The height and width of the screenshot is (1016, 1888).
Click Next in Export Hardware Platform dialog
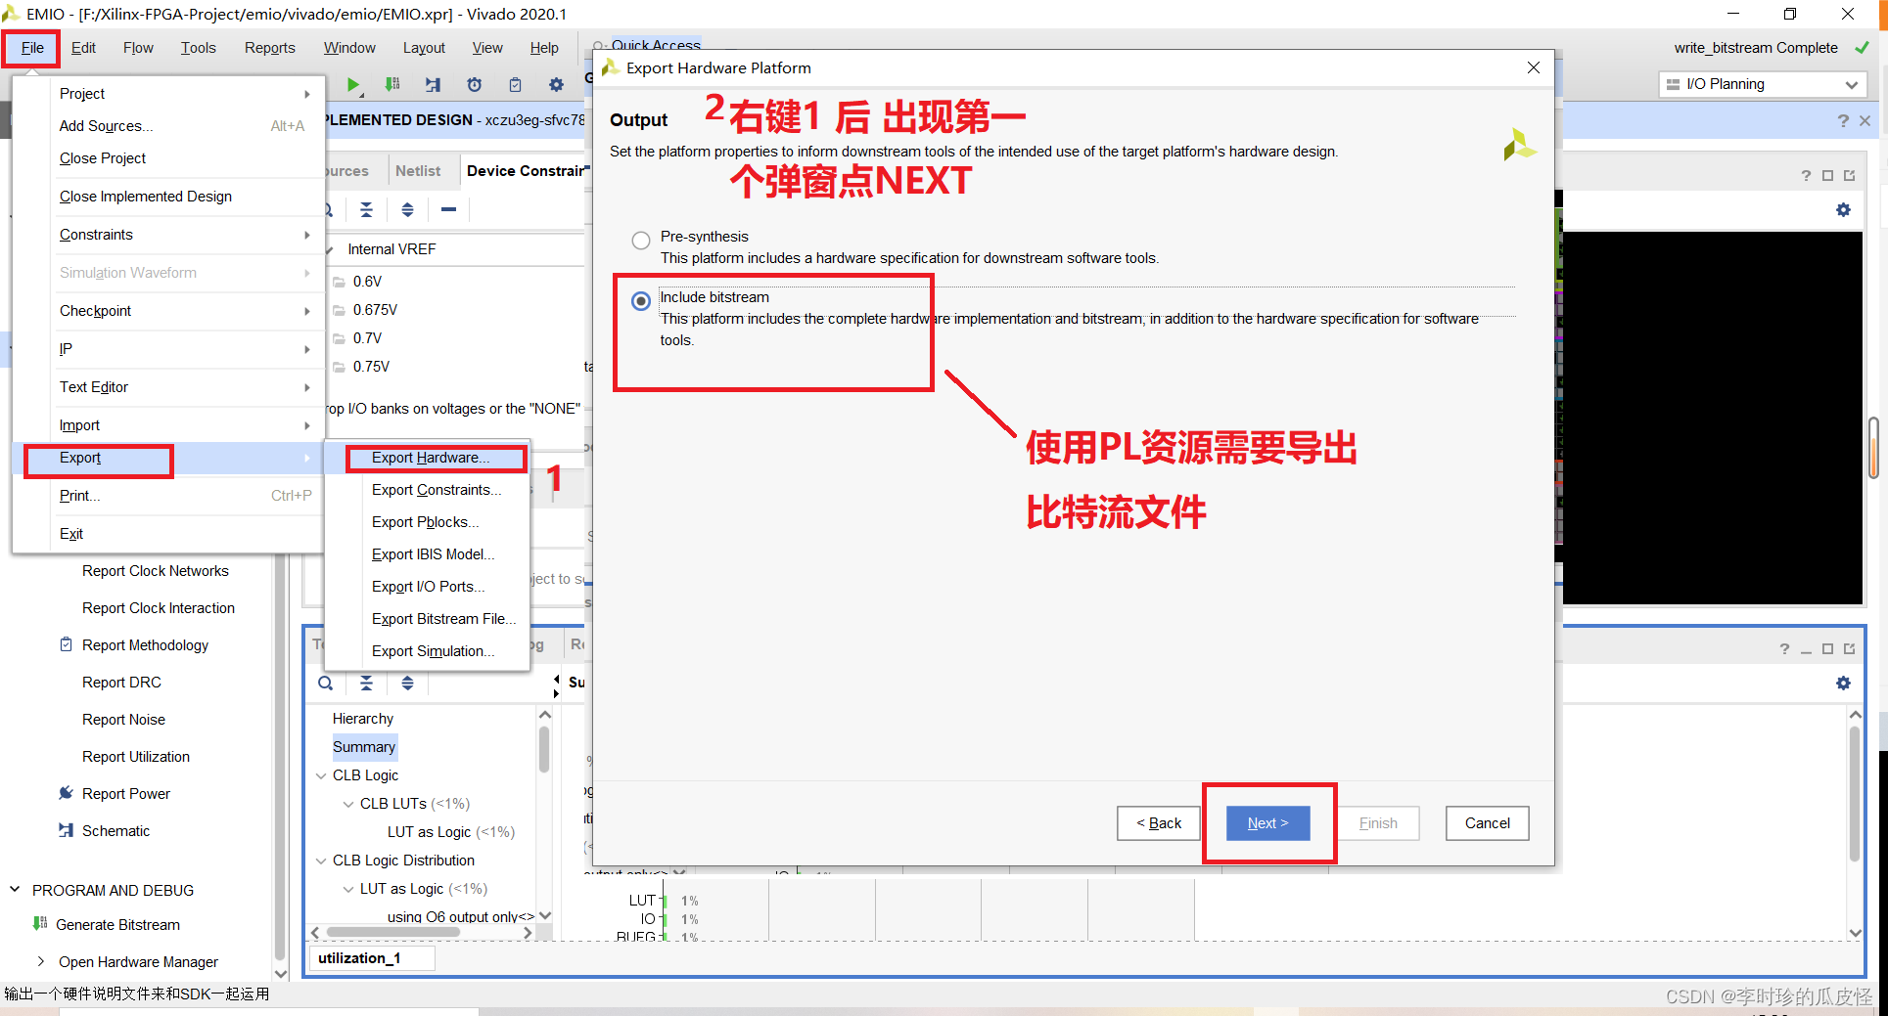1267,823
